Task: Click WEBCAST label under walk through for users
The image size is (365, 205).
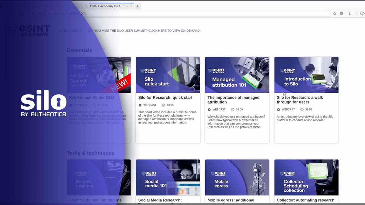Action: tap(288, 110)
